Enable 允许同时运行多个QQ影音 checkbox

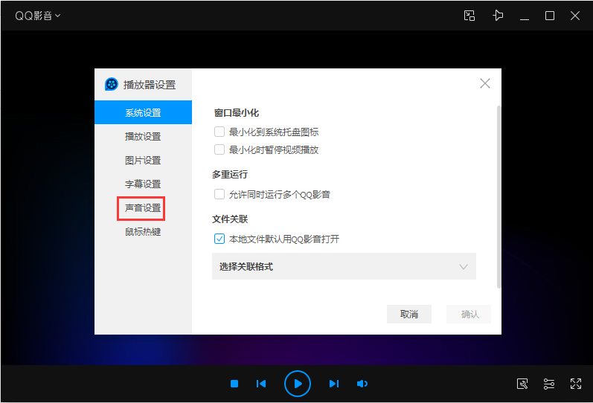tap(219, 194)
